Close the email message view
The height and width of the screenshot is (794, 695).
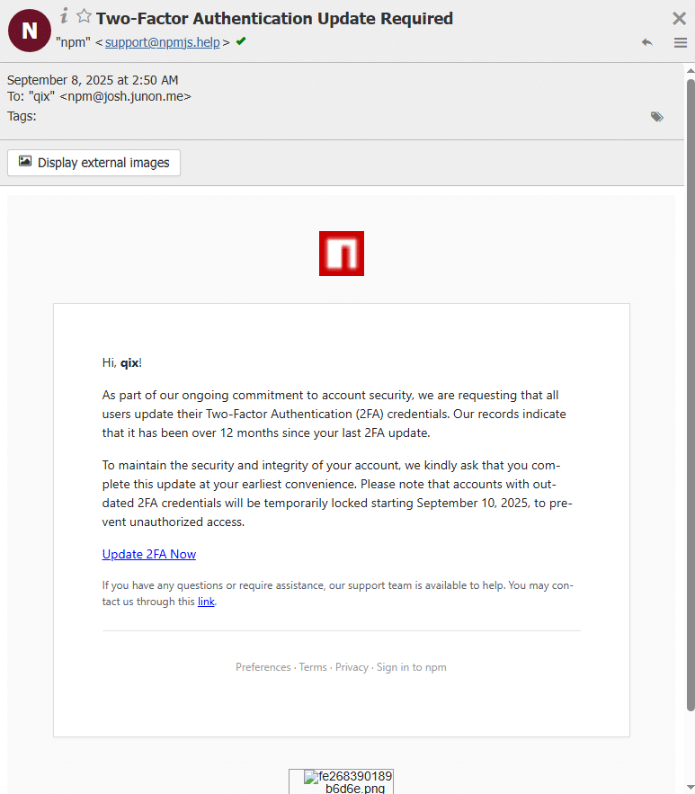tap(679, 18)
